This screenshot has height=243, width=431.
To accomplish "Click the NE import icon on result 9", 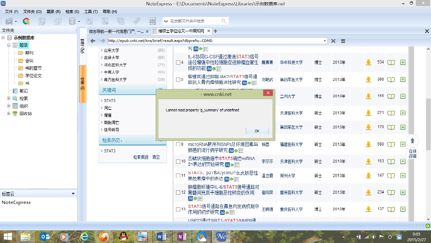I will 231,151.
